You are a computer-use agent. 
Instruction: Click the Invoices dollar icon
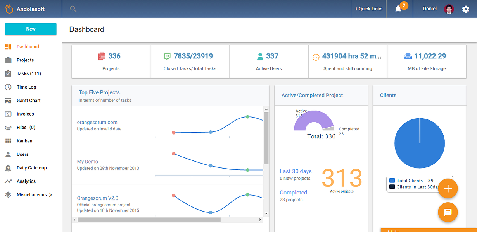coord(8,114)
